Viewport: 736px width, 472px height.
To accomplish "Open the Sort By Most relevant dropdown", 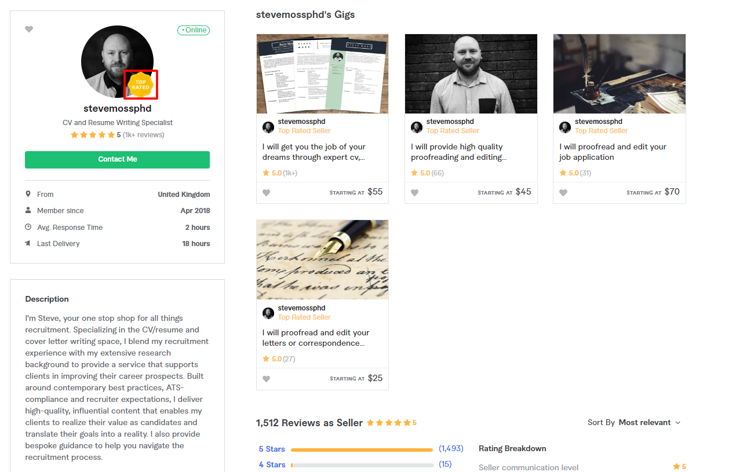I will click(635, 423).
